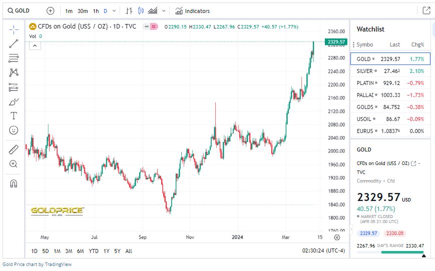Open chart settings gear icon
435x271 pixels.
[337, 237]
